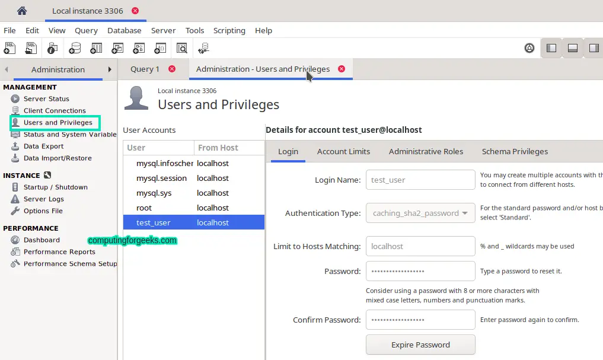Switch sidebar to previous tab arrow

(x=6, y=69)
